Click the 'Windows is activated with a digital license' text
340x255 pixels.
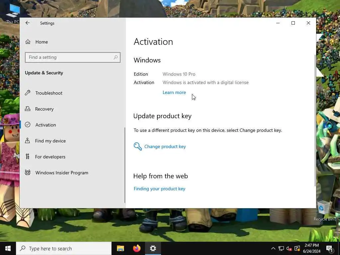tap(206, 83)
